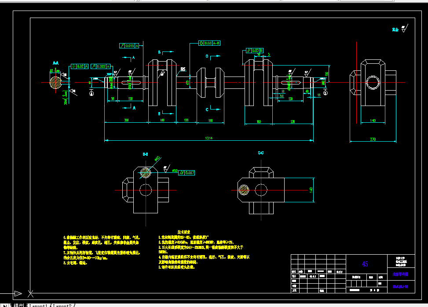Select the 236 dimension text
Screen dimensions: 428x307
tap(293, 121)
